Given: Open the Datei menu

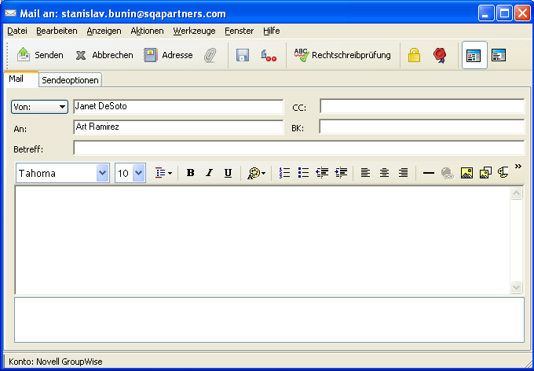Looking at the screenshot, I should [x=17, y=31].
